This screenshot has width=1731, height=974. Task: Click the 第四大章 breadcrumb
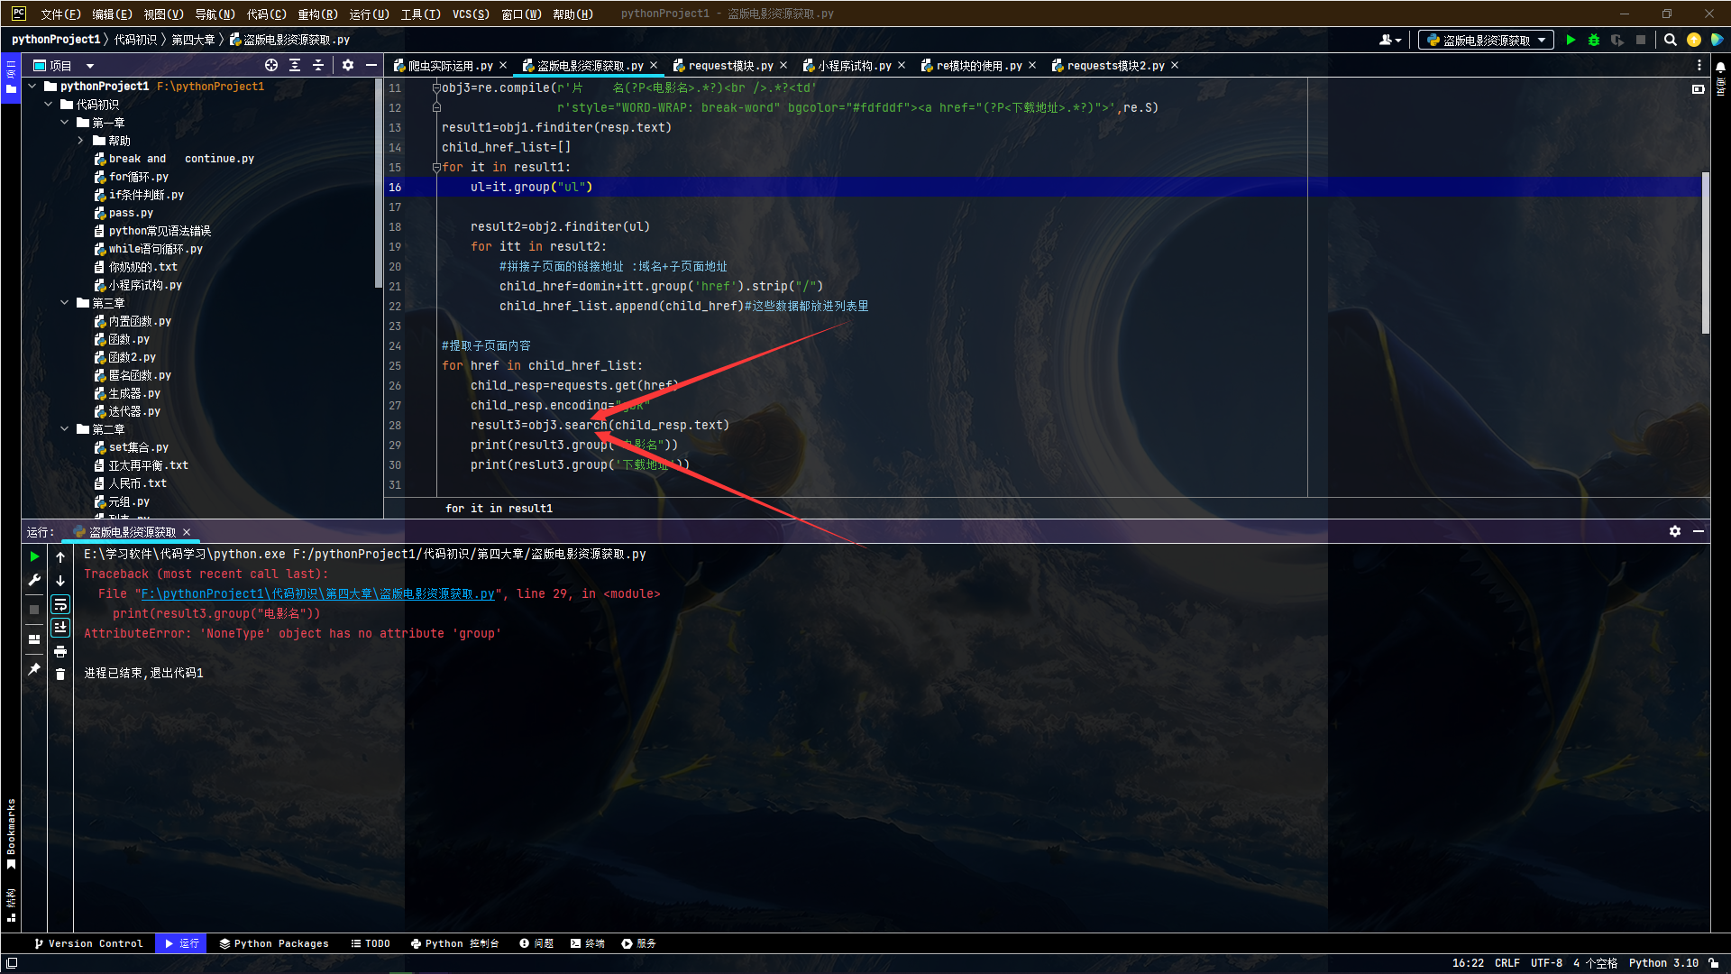coord(193,40)
